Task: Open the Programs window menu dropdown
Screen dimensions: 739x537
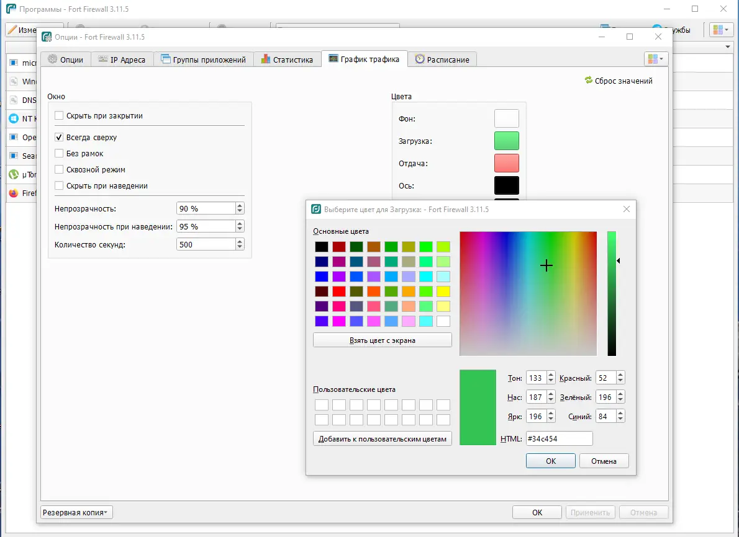Action: point(721,30)
